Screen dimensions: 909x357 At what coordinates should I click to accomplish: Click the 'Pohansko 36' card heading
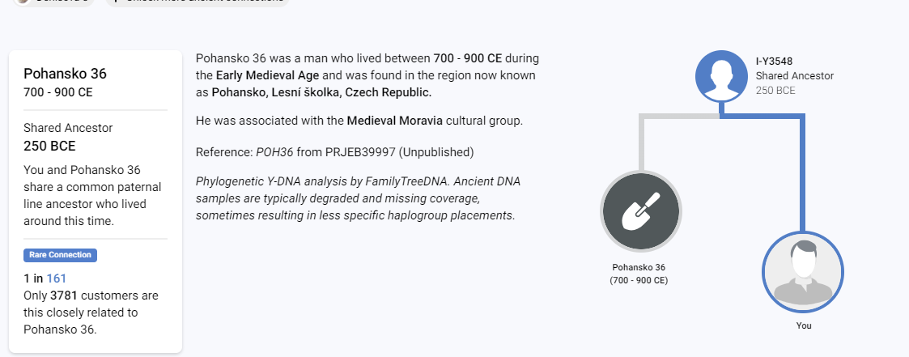65,74
